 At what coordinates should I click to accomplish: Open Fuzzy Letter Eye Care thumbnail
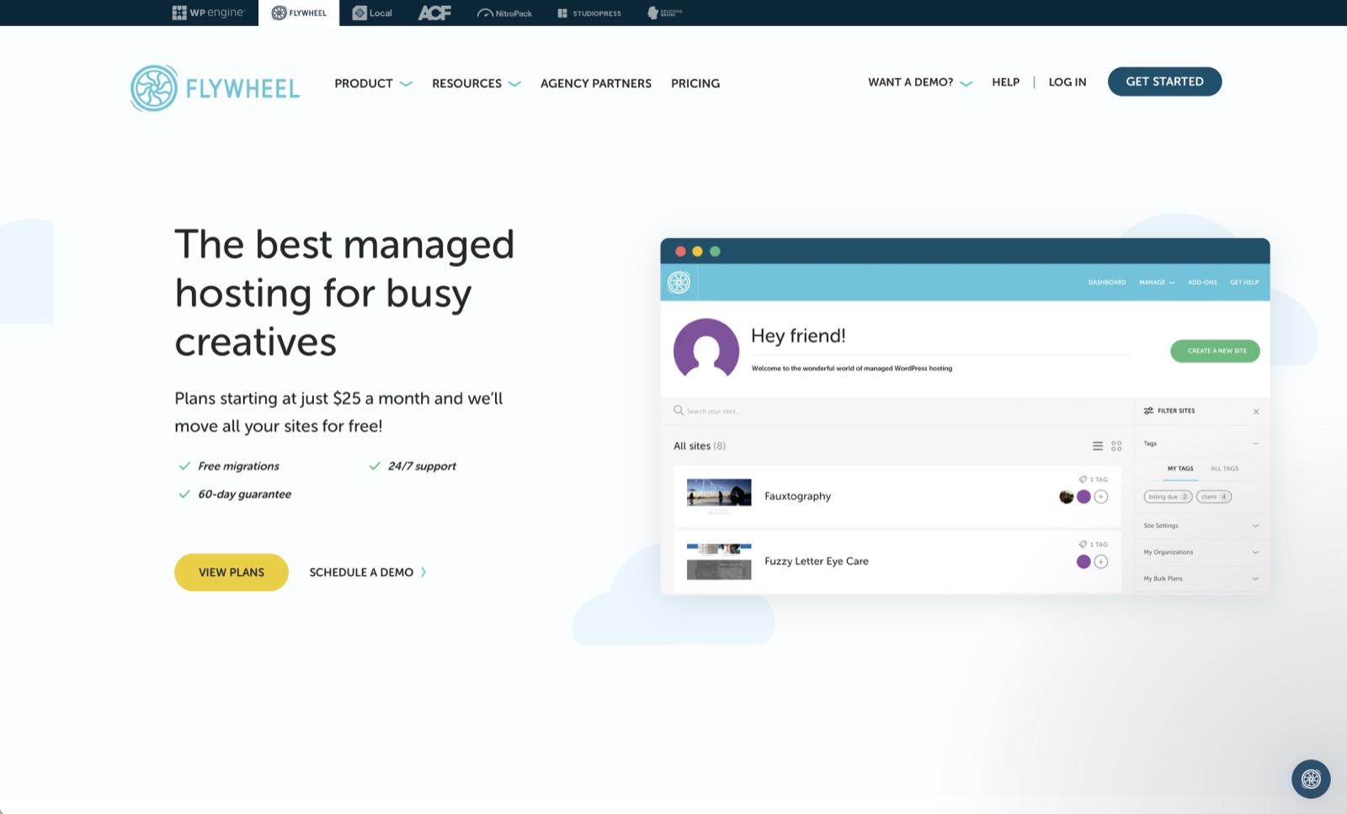(719, 561)
